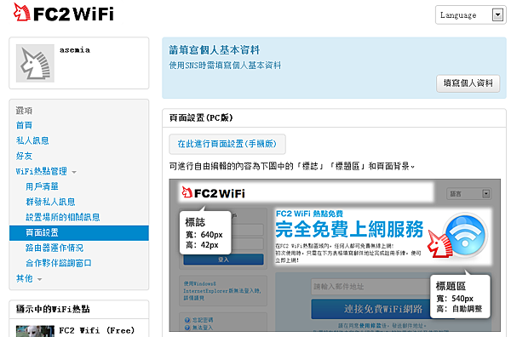Click the username ascmia

(x=75, y=50)
